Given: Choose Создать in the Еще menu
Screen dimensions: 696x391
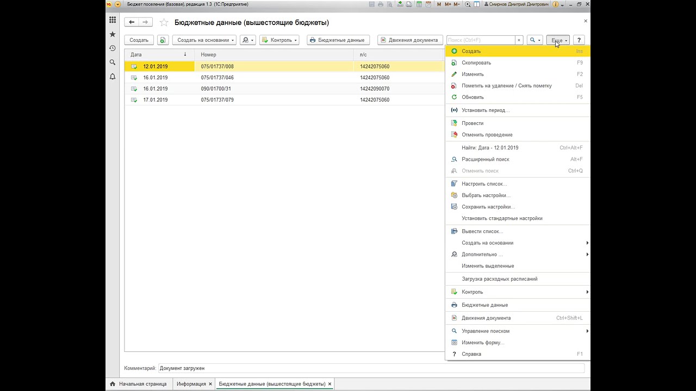Looking at the screenshot, I should 517,51.
